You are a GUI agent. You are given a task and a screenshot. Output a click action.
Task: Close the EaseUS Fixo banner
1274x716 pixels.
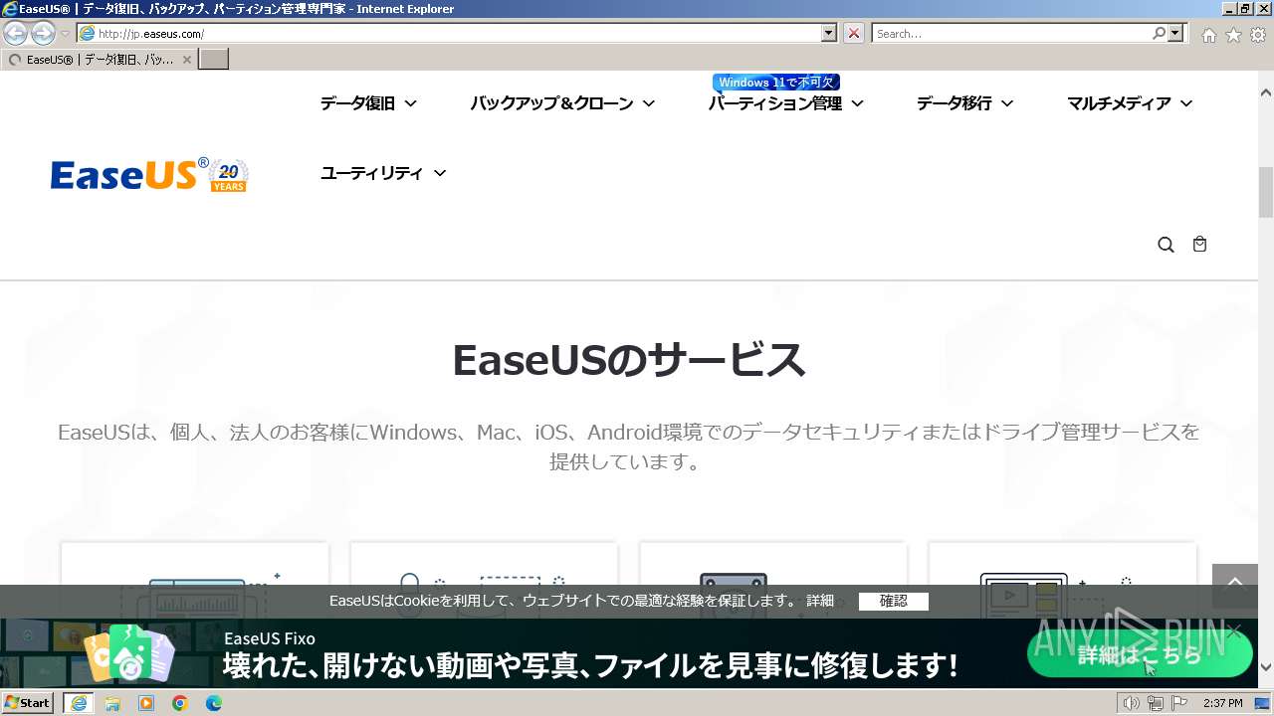coord(1234,631)
